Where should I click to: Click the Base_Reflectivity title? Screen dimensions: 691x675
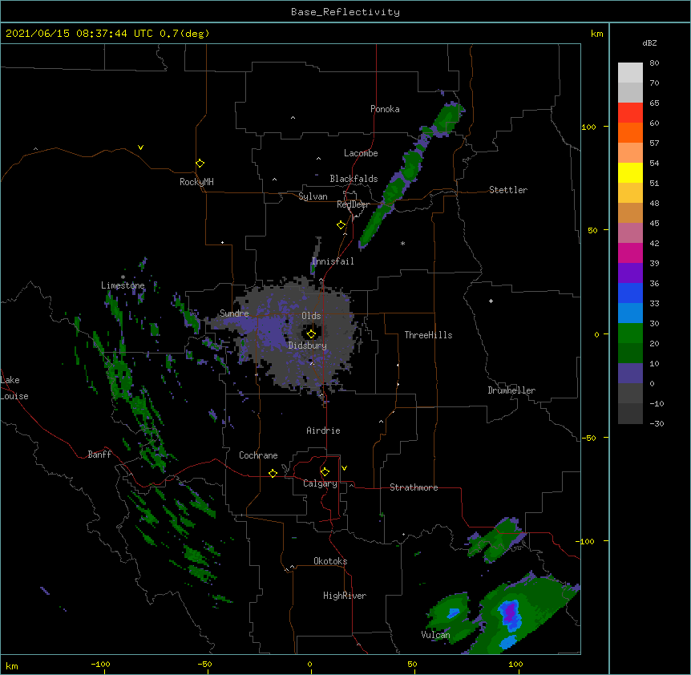tap(345, 12)
